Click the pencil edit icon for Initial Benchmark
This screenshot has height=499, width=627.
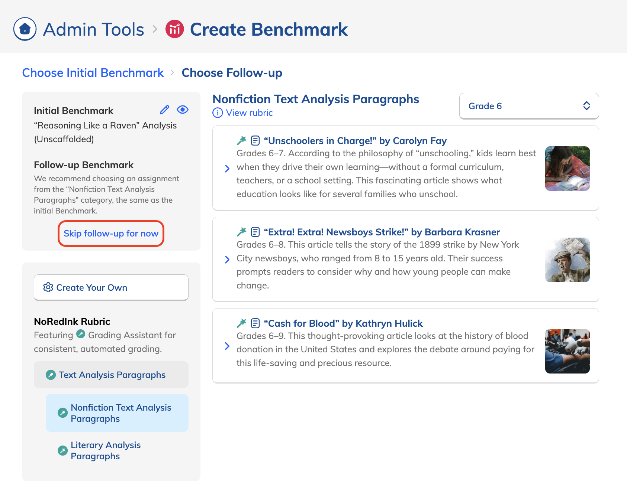coord(164,110)
